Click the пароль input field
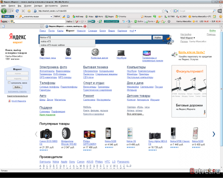Screen dimensions: 223x178 point(17,78)
